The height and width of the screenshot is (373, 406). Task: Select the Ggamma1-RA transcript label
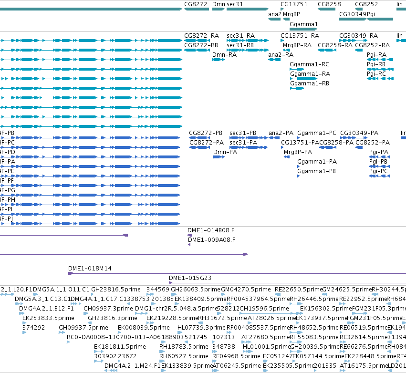tap(310, 74)
